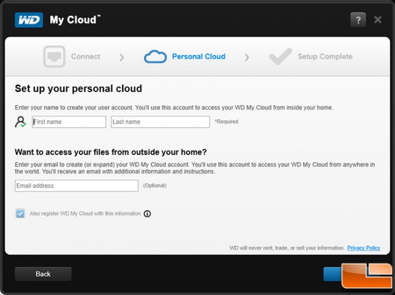Image resolution: width=395 pixels, height=295 pixels.
Task: Focus the First name field
Action: click(x=69, y=122)
